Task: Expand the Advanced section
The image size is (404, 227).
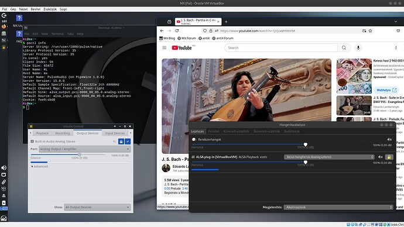Action: click(x=39, y=167)
